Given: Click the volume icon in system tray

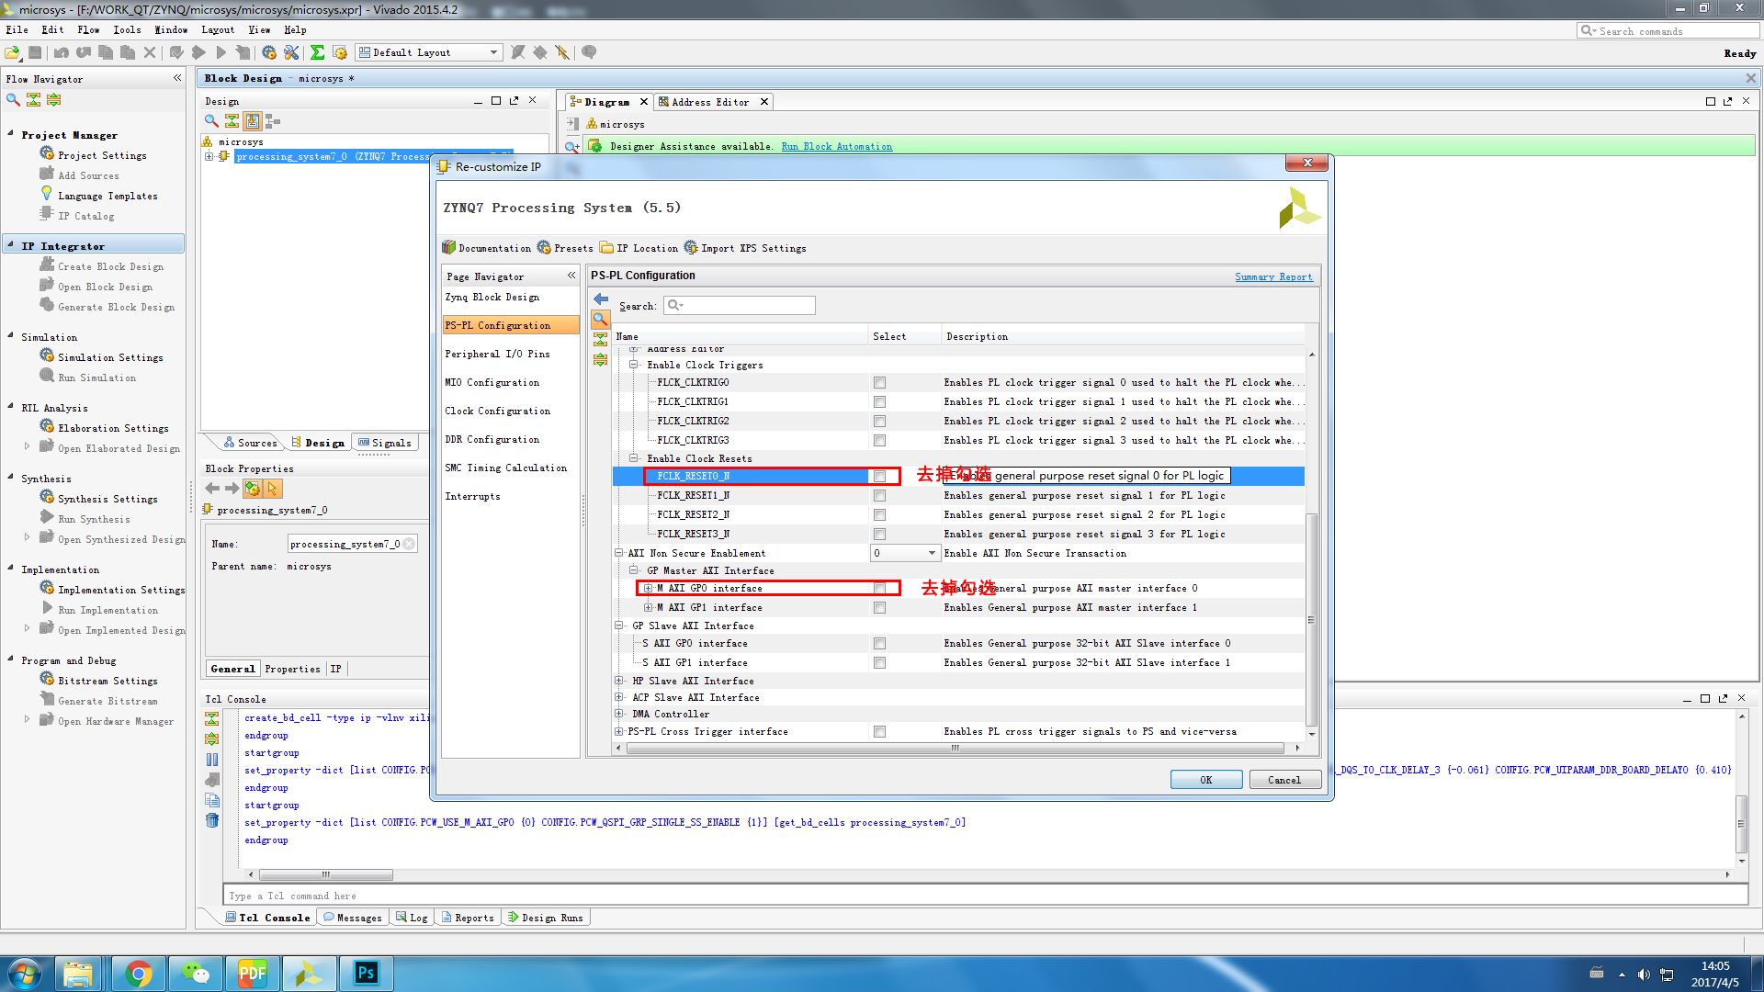Looking at the screenshot, I should [1644, 975].
